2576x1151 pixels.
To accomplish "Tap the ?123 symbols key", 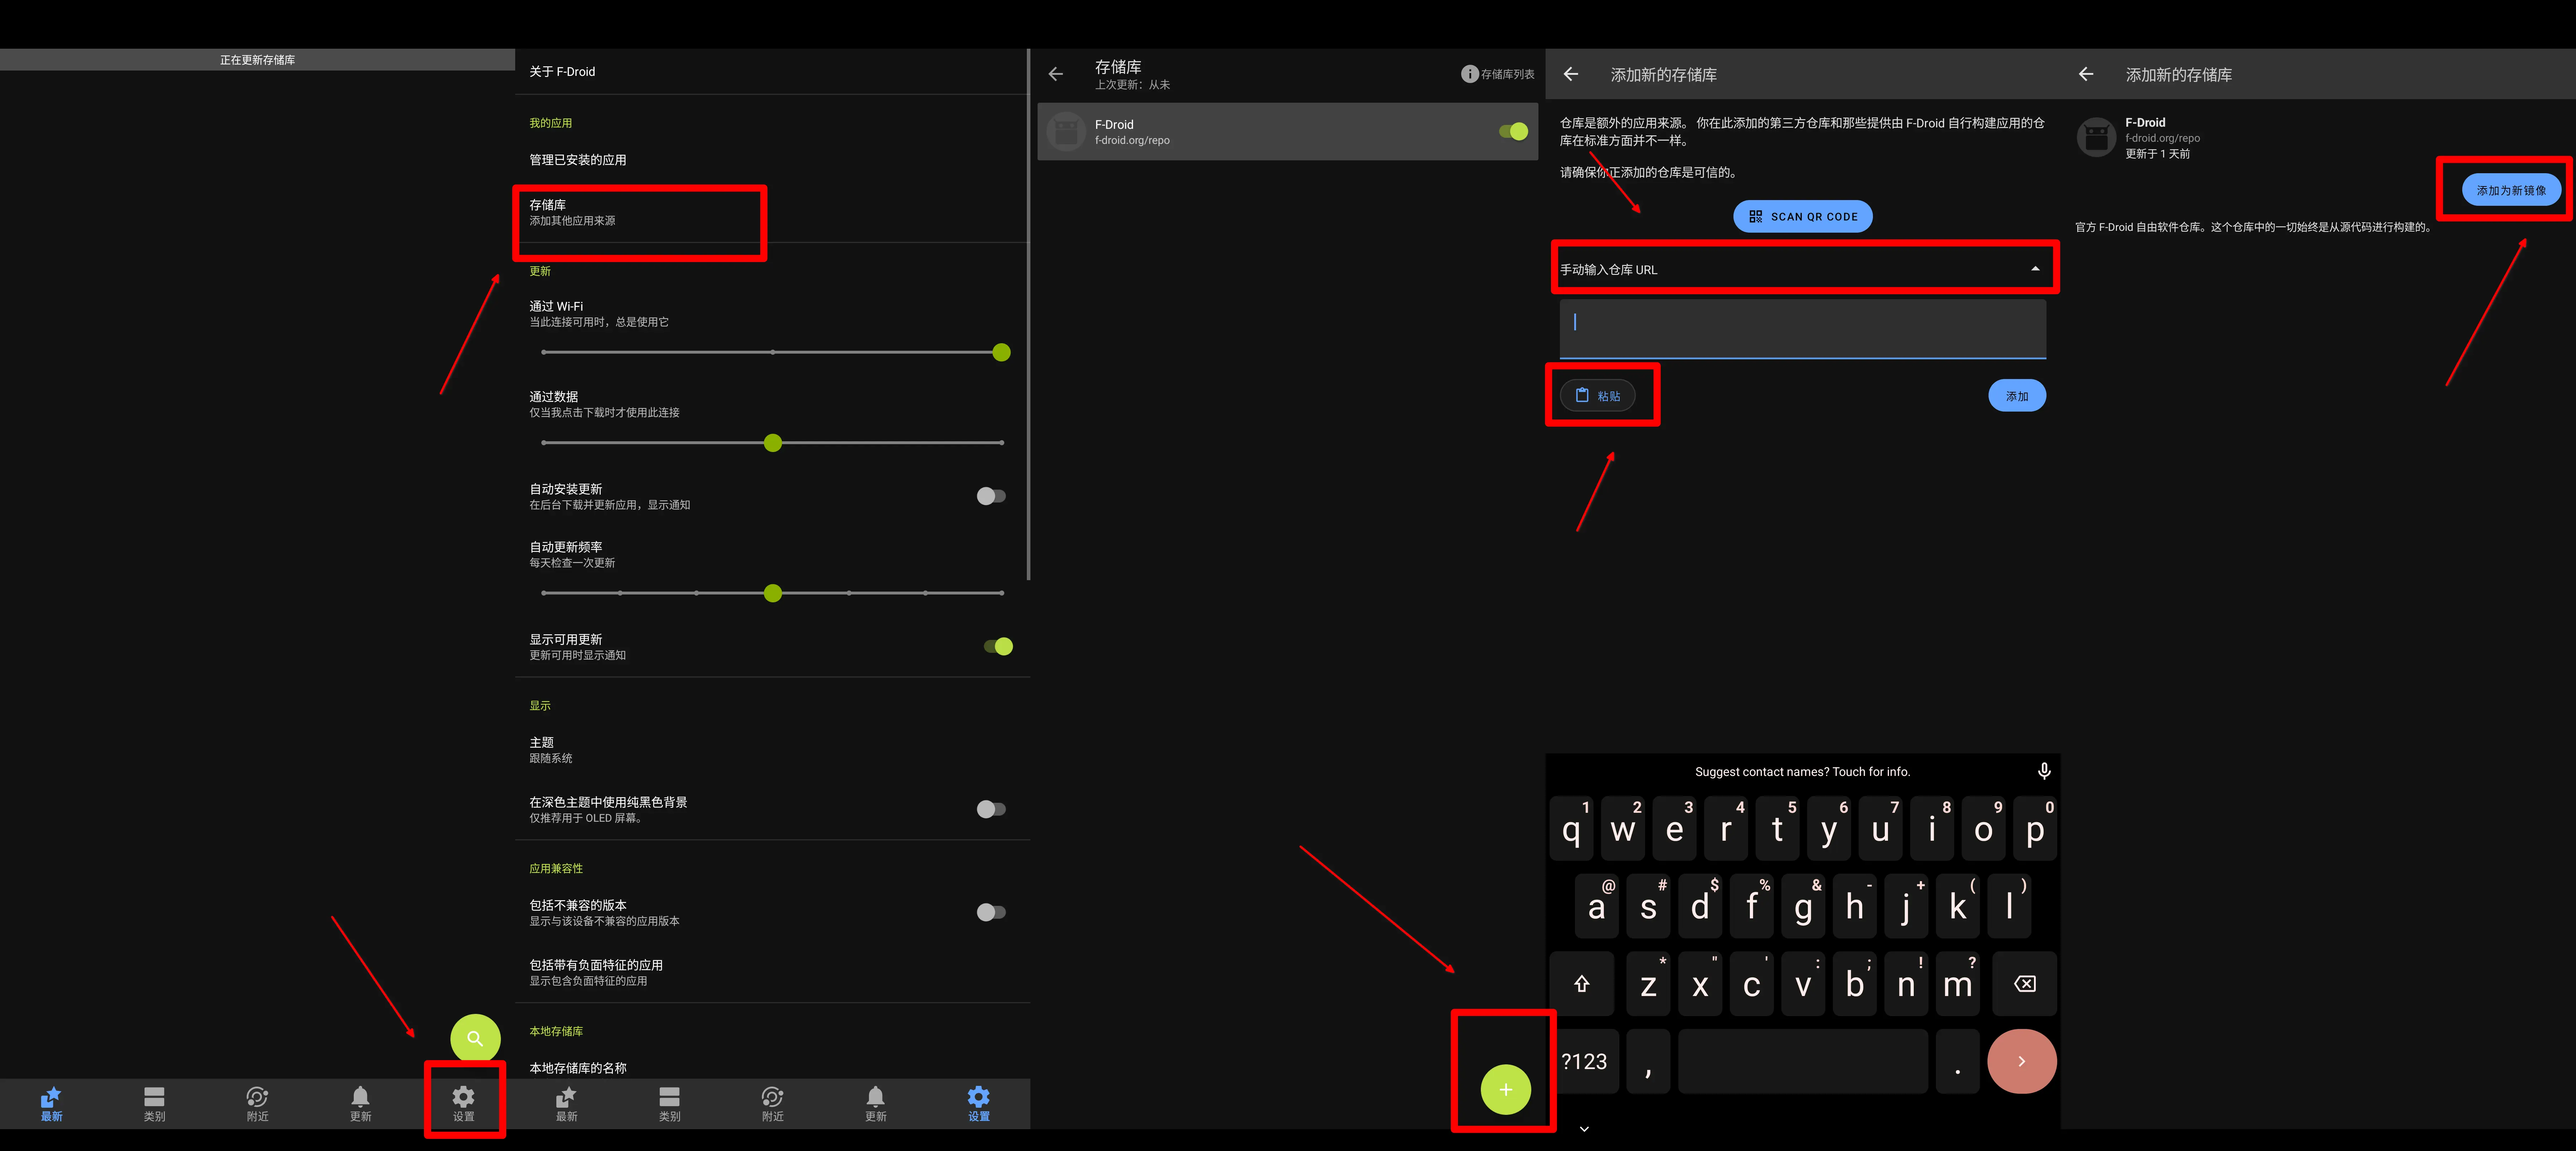I will click(x=1584, y=1061).
